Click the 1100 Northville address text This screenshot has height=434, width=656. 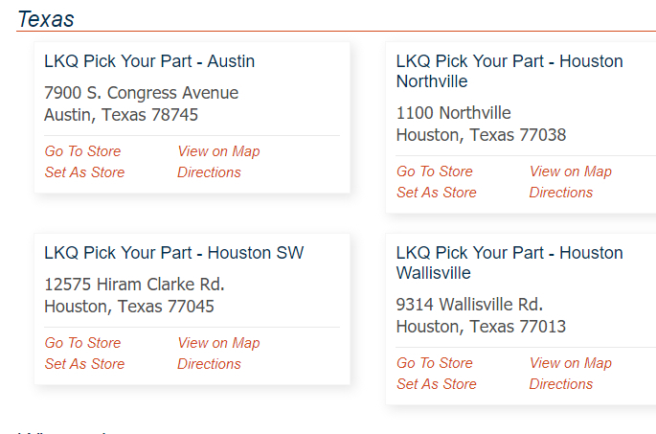coord(454,113)
